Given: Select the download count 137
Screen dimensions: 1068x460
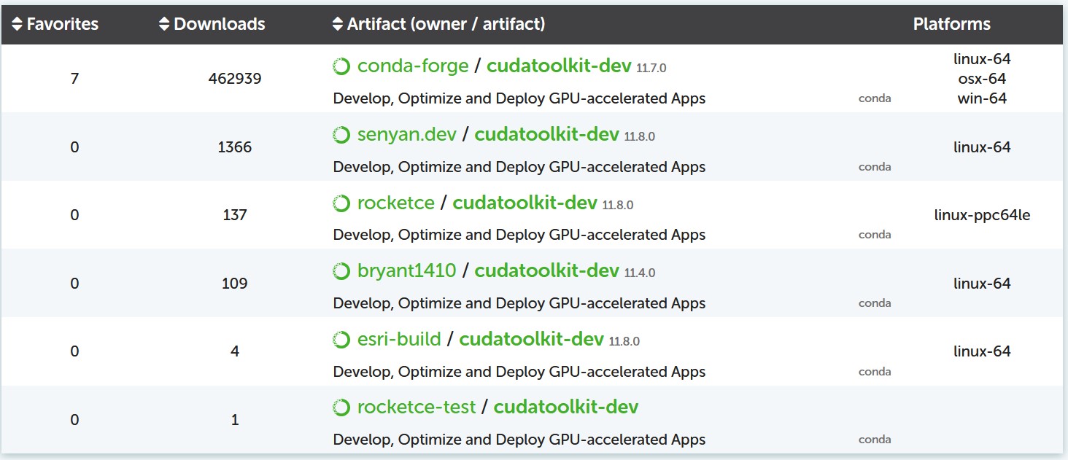Looking at the screenshot, I should tap(235, 215).
